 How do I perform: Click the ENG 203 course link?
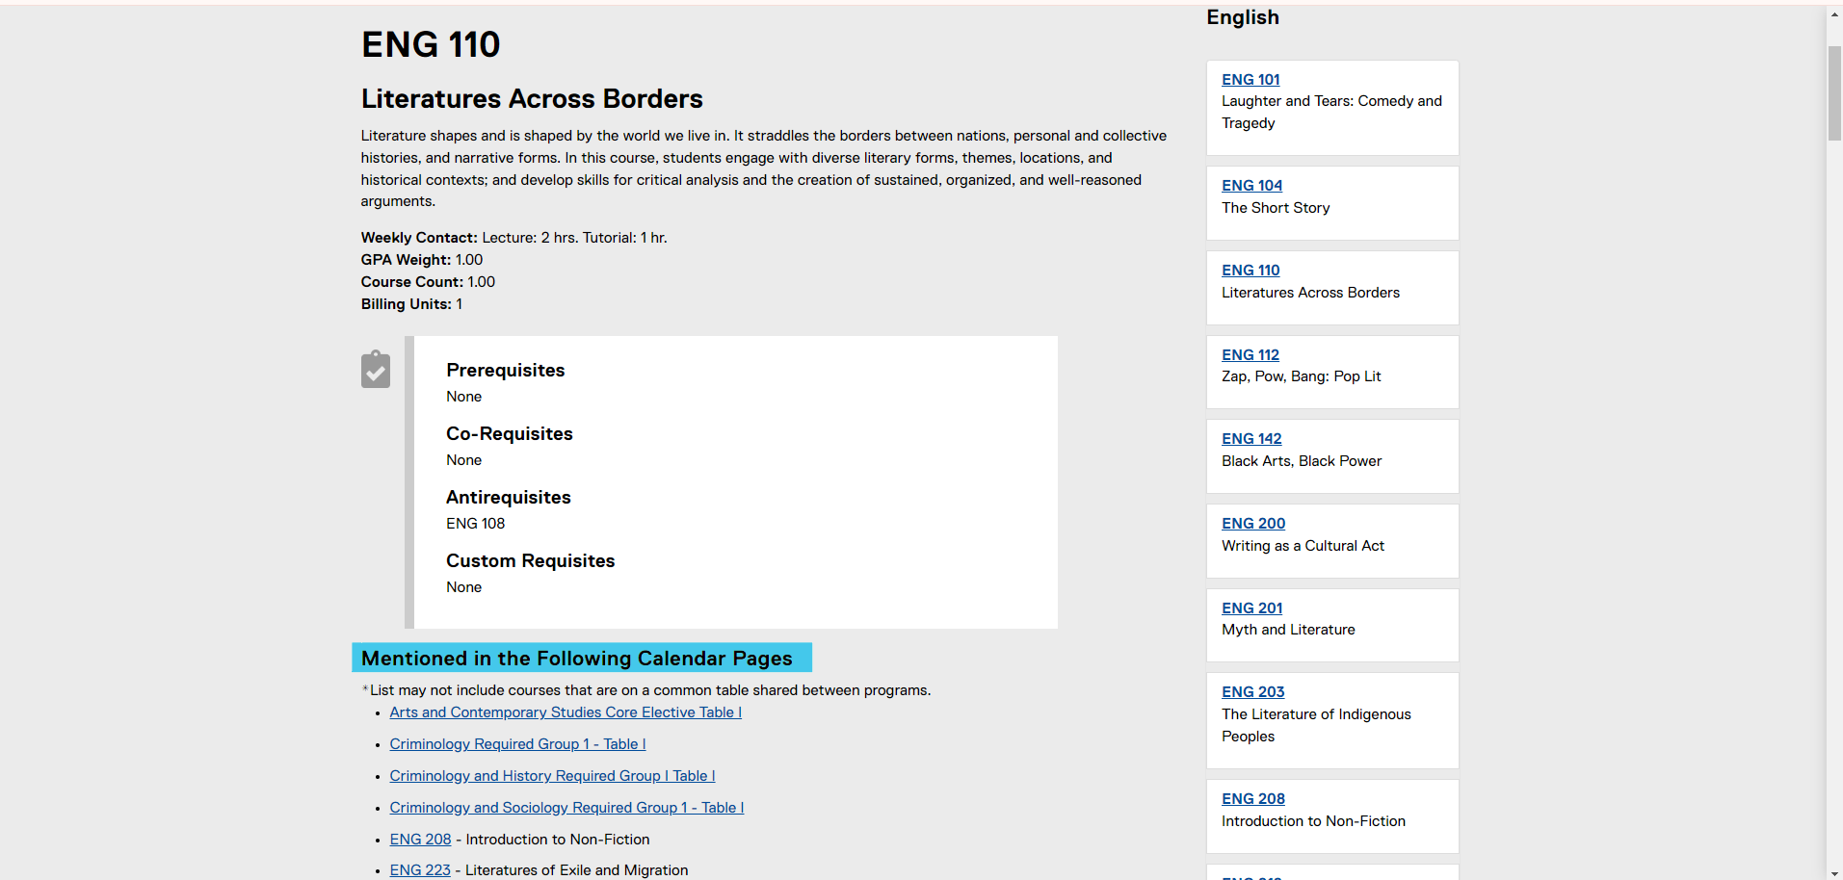point(1252,692)
